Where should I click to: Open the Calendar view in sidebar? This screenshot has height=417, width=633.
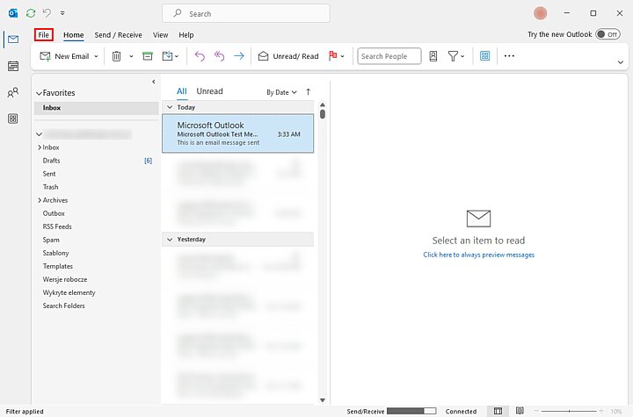tap(13, 66)
